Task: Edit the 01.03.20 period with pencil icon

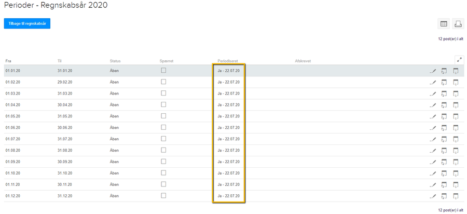Action: coord(433,93)
